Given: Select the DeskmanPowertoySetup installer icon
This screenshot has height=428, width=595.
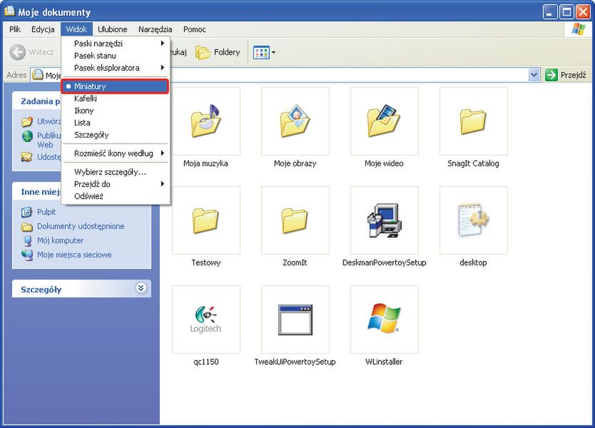Looking at the screenshot, I should [384, 220].
